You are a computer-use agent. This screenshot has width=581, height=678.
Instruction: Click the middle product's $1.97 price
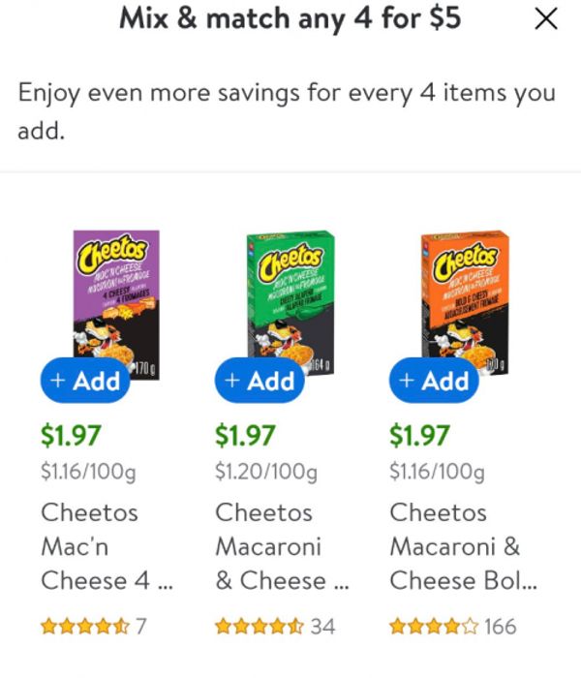(244, 436)
